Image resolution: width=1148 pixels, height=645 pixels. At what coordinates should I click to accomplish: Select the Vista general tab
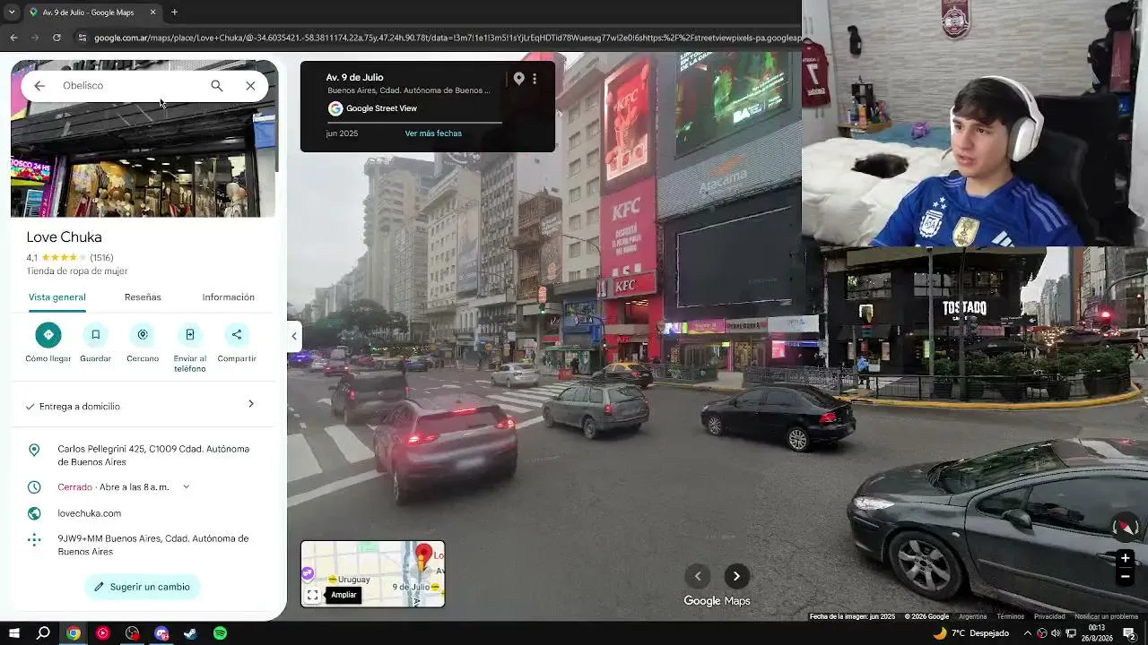[57, 297]
